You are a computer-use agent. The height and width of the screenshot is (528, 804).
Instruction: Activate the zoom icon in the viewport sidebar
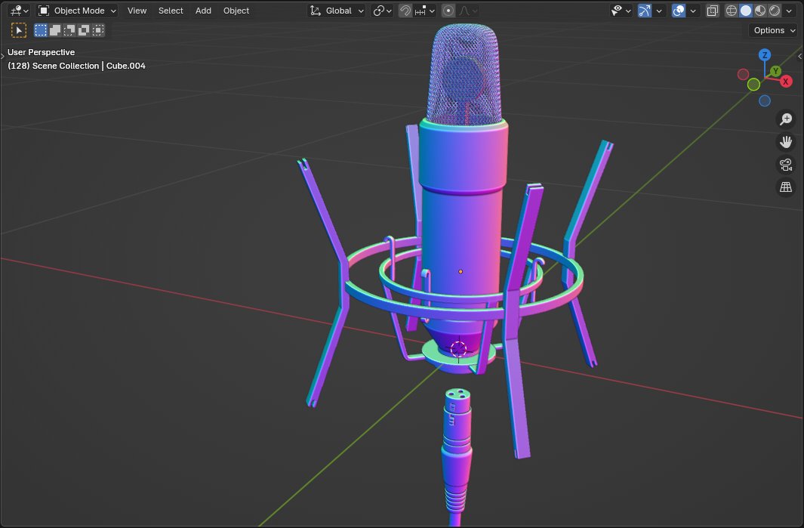point(786,119)
